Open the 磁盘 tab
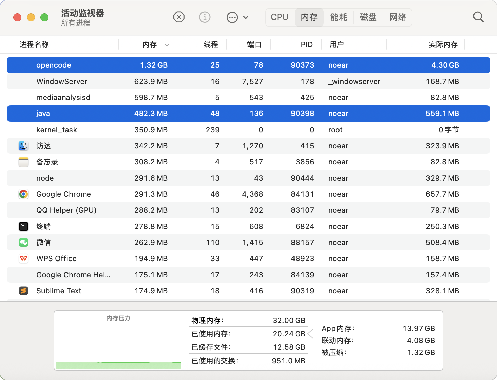Screen dimensions: 497x380 368,17
